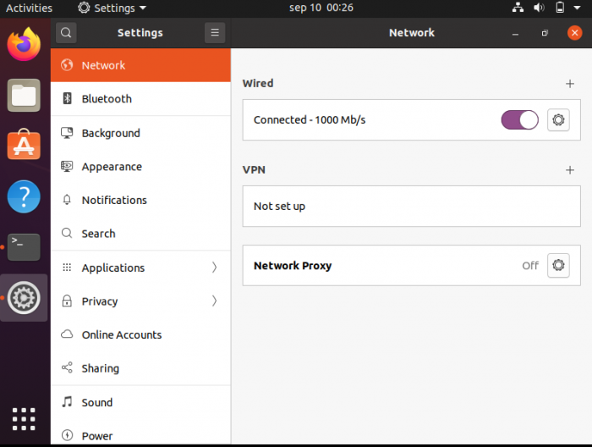The image size is (592, 447).
Task: Open the Settings hamburger menu
Action: click(x=215, y=33)
